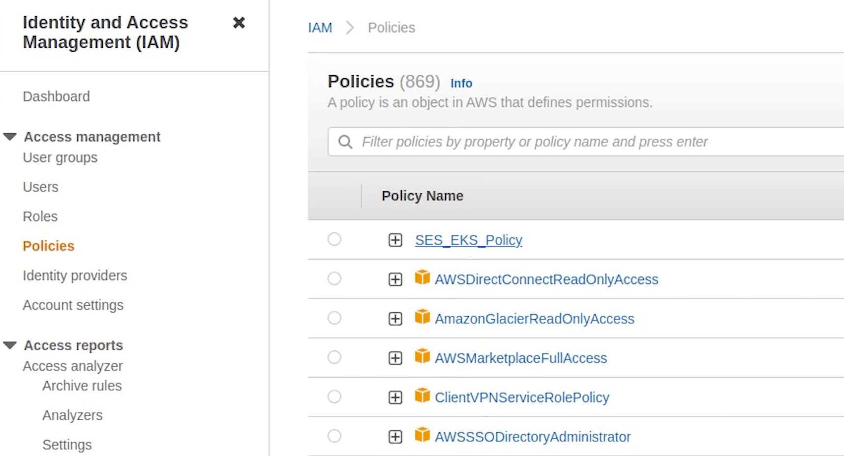Screen dimensions: 844x456
Task: Close the IAM navigation sidebar
Action: (239, 23)
